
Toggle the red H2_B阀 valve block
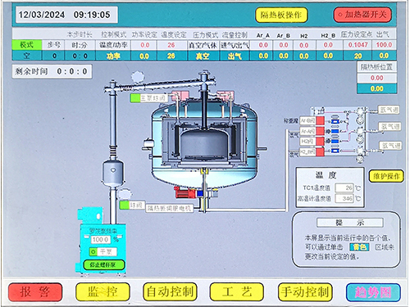click(320, 151)
